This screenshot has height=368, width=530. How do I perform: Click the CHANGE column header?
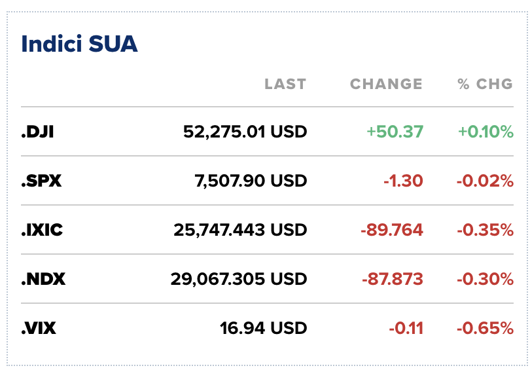pyautogui.click(x=386, y=84)
